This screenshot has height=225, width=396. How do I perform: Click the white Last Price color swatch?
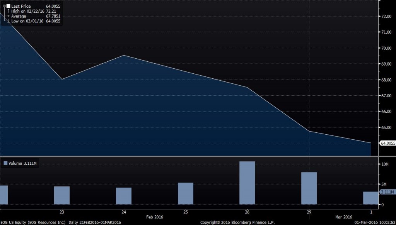(7, 7)
